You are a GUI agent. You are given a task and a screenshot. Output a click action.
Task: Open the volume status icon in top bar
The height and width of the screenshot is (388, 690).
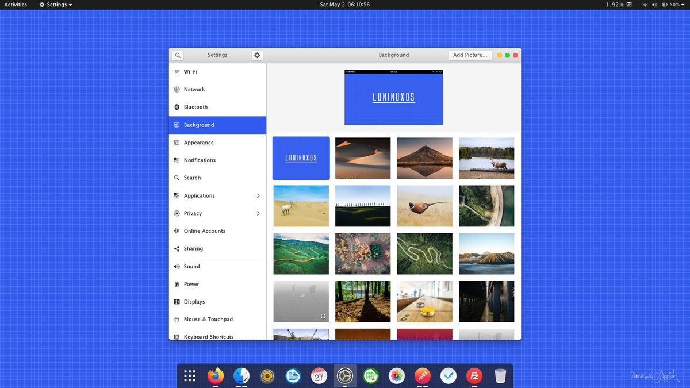coord(656,5)
